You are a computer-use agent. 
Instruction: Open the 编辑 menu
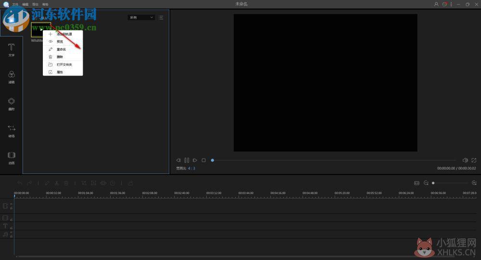click(25, 4)
